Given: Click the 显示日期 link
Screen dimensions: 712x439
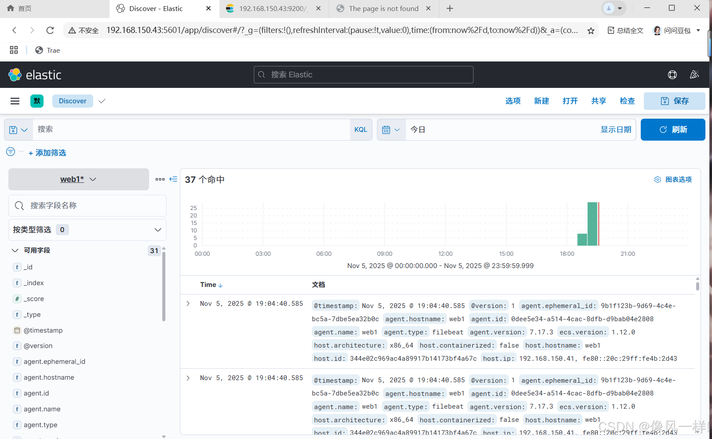Looking at the screenshot, I should [x=616, y=130].
